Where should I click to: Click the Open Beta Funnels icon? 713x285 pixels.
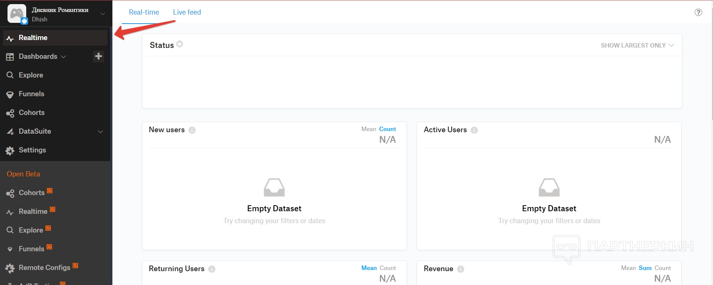[x=10, y=249]
